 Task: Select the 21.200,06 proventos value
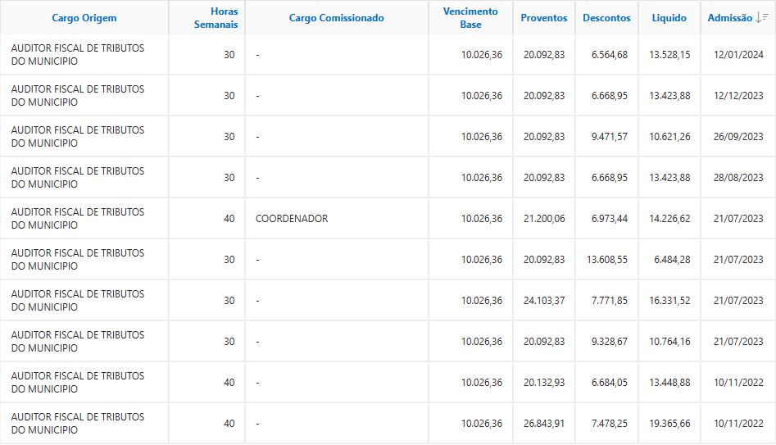point(544,219)
